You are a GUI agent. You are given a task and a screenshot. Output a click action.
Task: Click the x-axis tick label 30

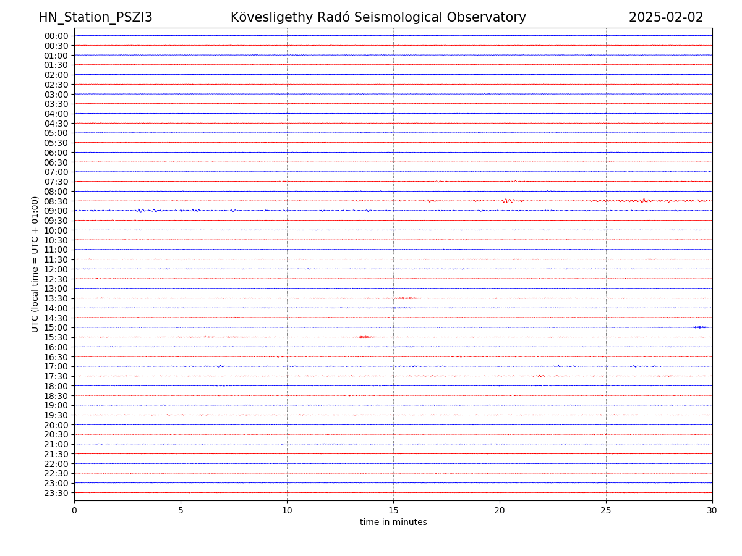coord(712,510)
